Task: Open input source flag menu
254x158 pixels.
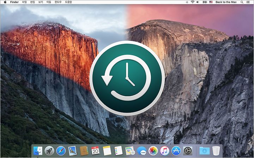Action: click(x=211, y=2)
